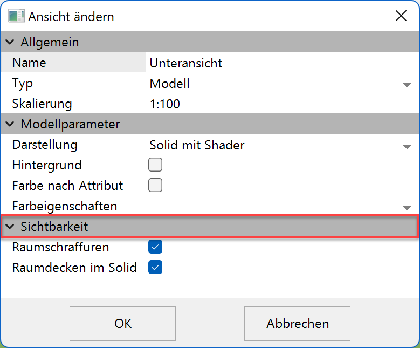Open the Farbeigenschaften dropdown arrow
The image size is (420, 348).
coord(407,208)
